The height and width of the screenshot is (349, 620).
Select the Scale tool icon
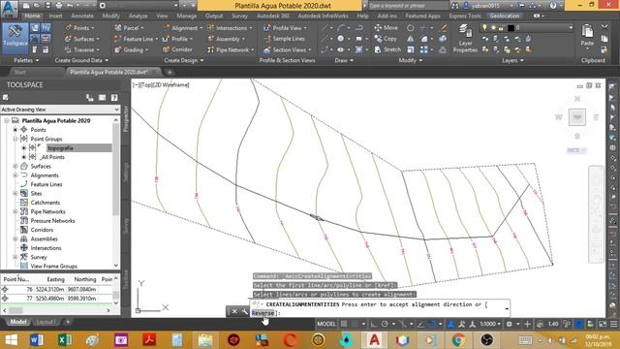point(411,49)
